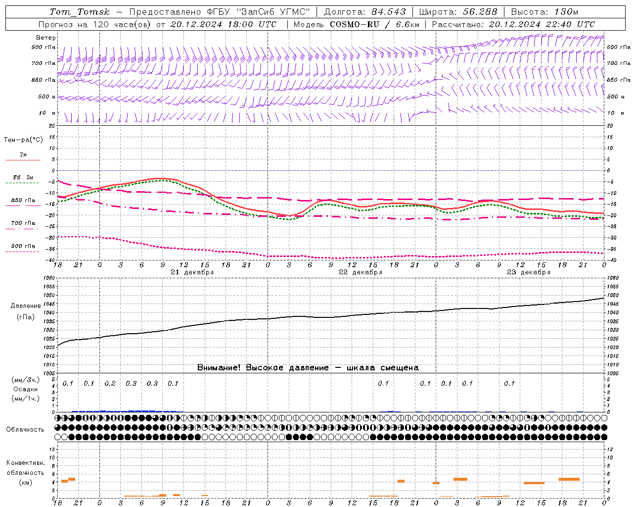Click the "(мм/3ч.)" precipitation unit label
The height and width of the screenshot is (507, 633).
[26, 380]
